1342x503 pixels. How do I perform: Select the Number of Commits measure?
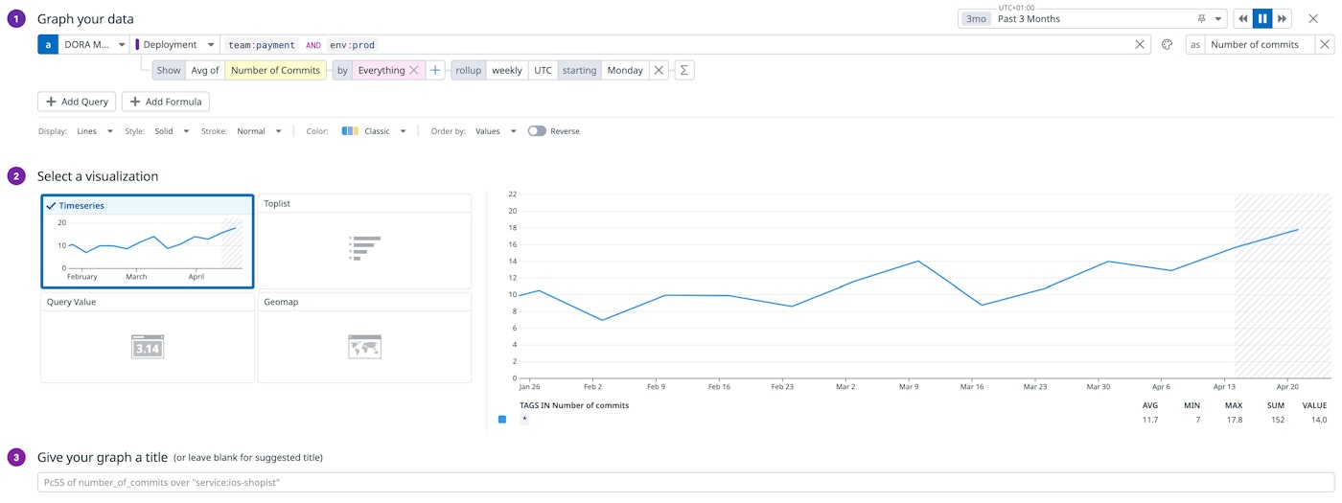(x=275, y=70)
